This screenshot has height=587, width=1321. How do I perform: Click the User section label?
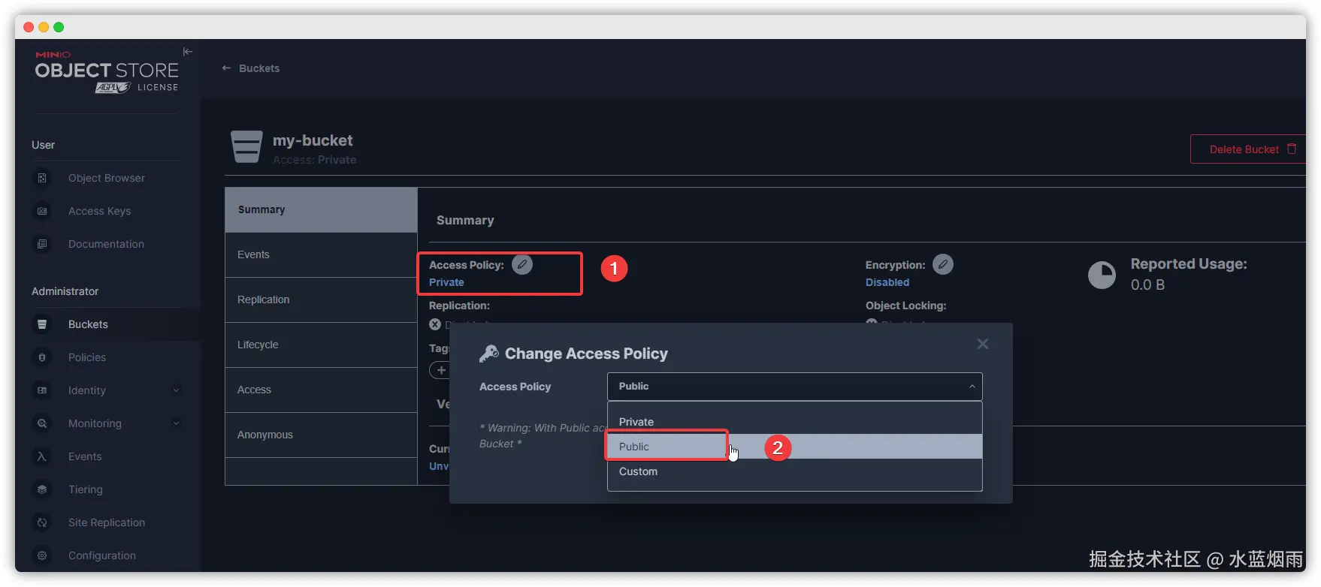pyautogui.click(x=44, y=145)
